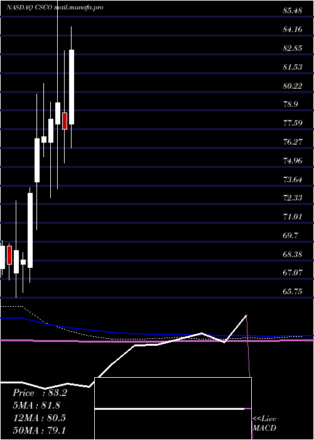Click the 69.7 price axis label

point(290,236)
